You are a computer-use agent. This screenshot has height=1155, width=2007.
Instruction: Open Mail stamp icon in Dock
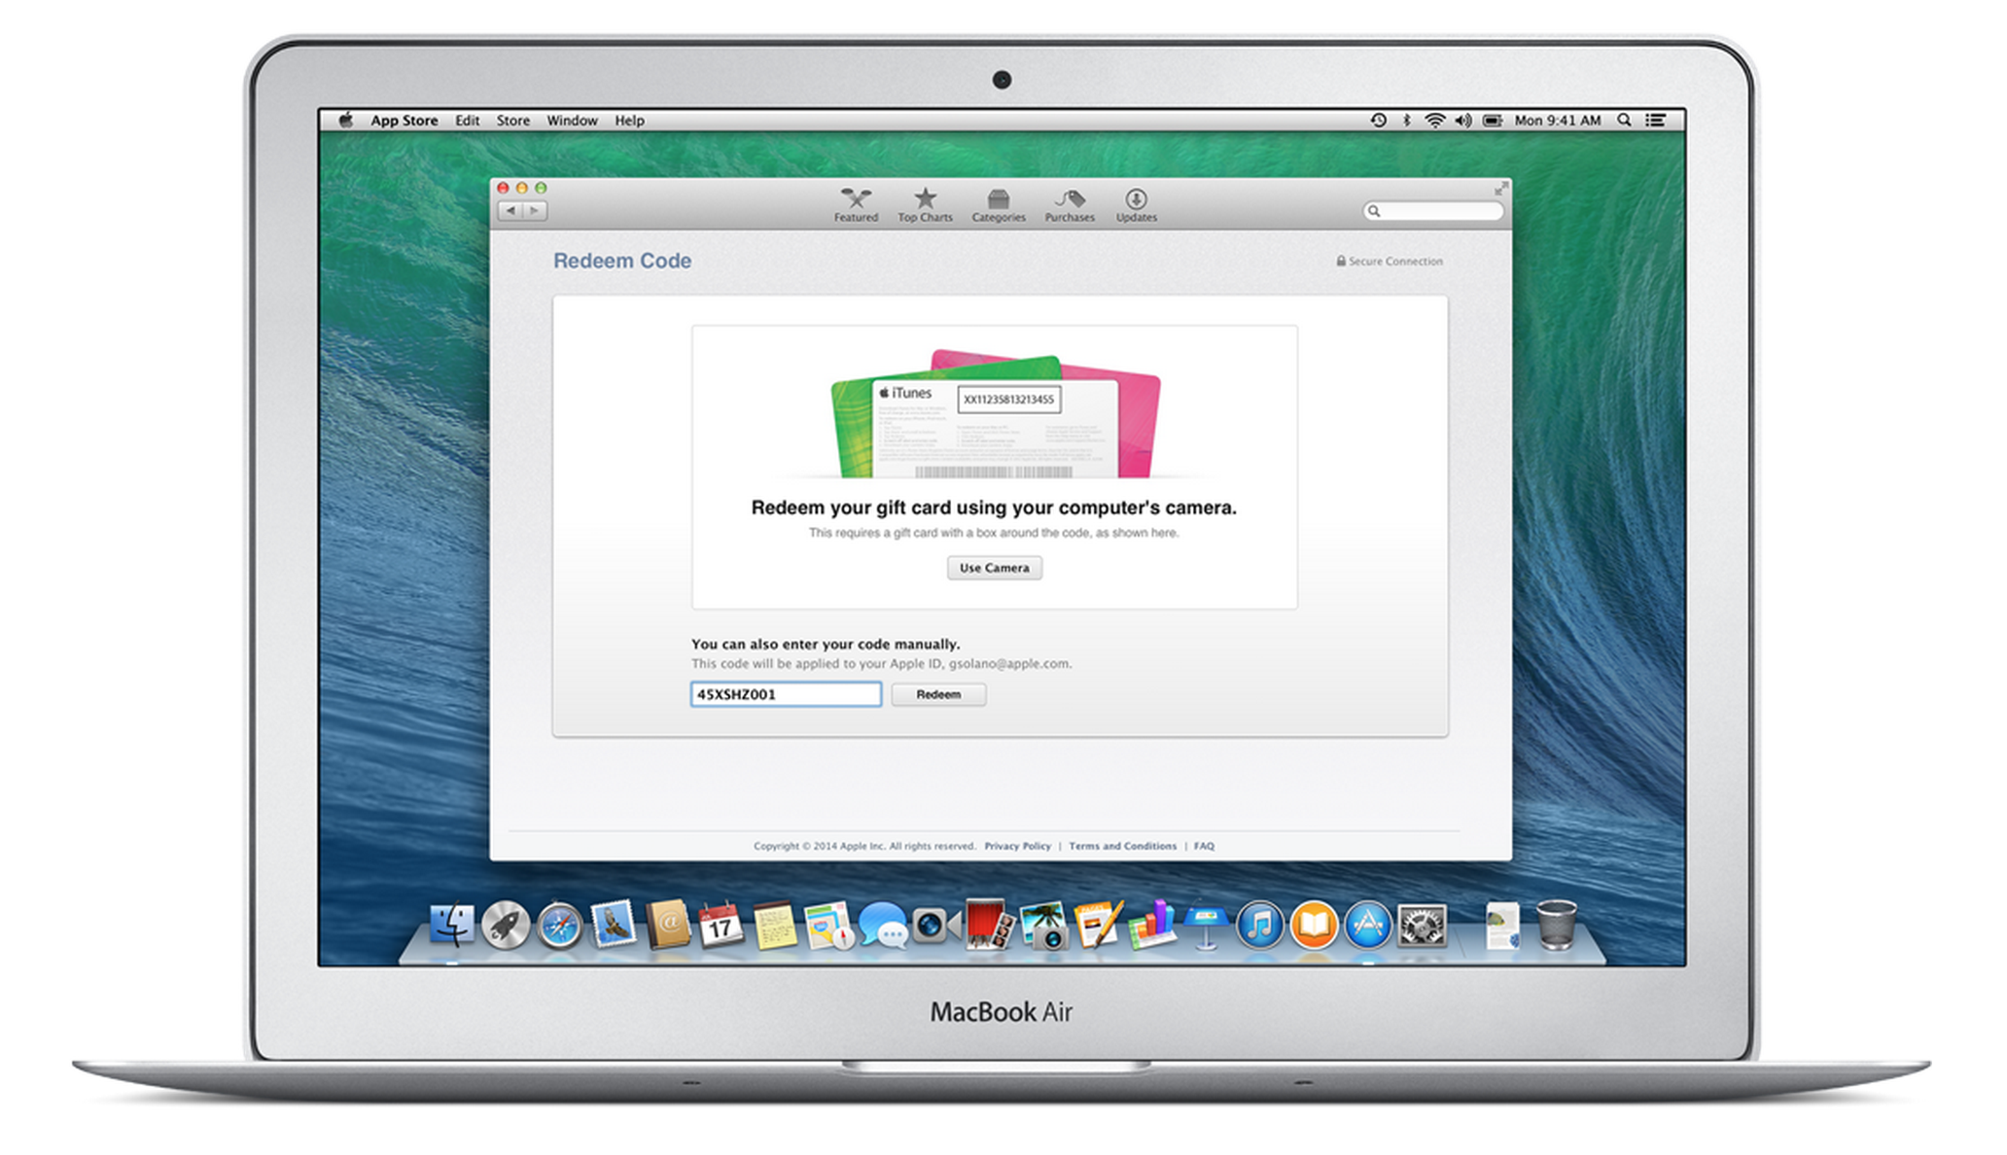(x=614, y=924)
